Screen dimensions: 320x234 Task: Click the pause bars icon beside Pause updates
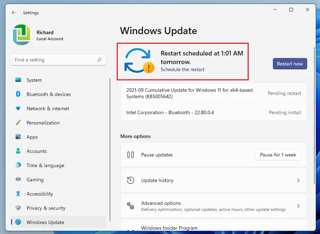pos(131,155)
